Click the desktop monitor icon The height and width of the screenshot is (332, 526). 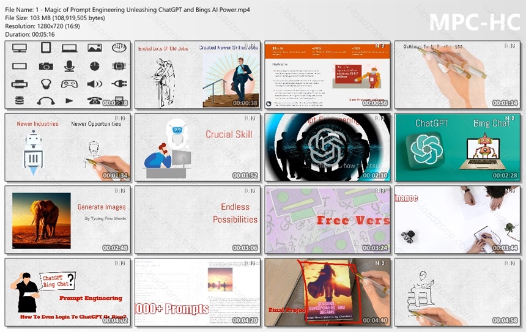coord(20,48)
